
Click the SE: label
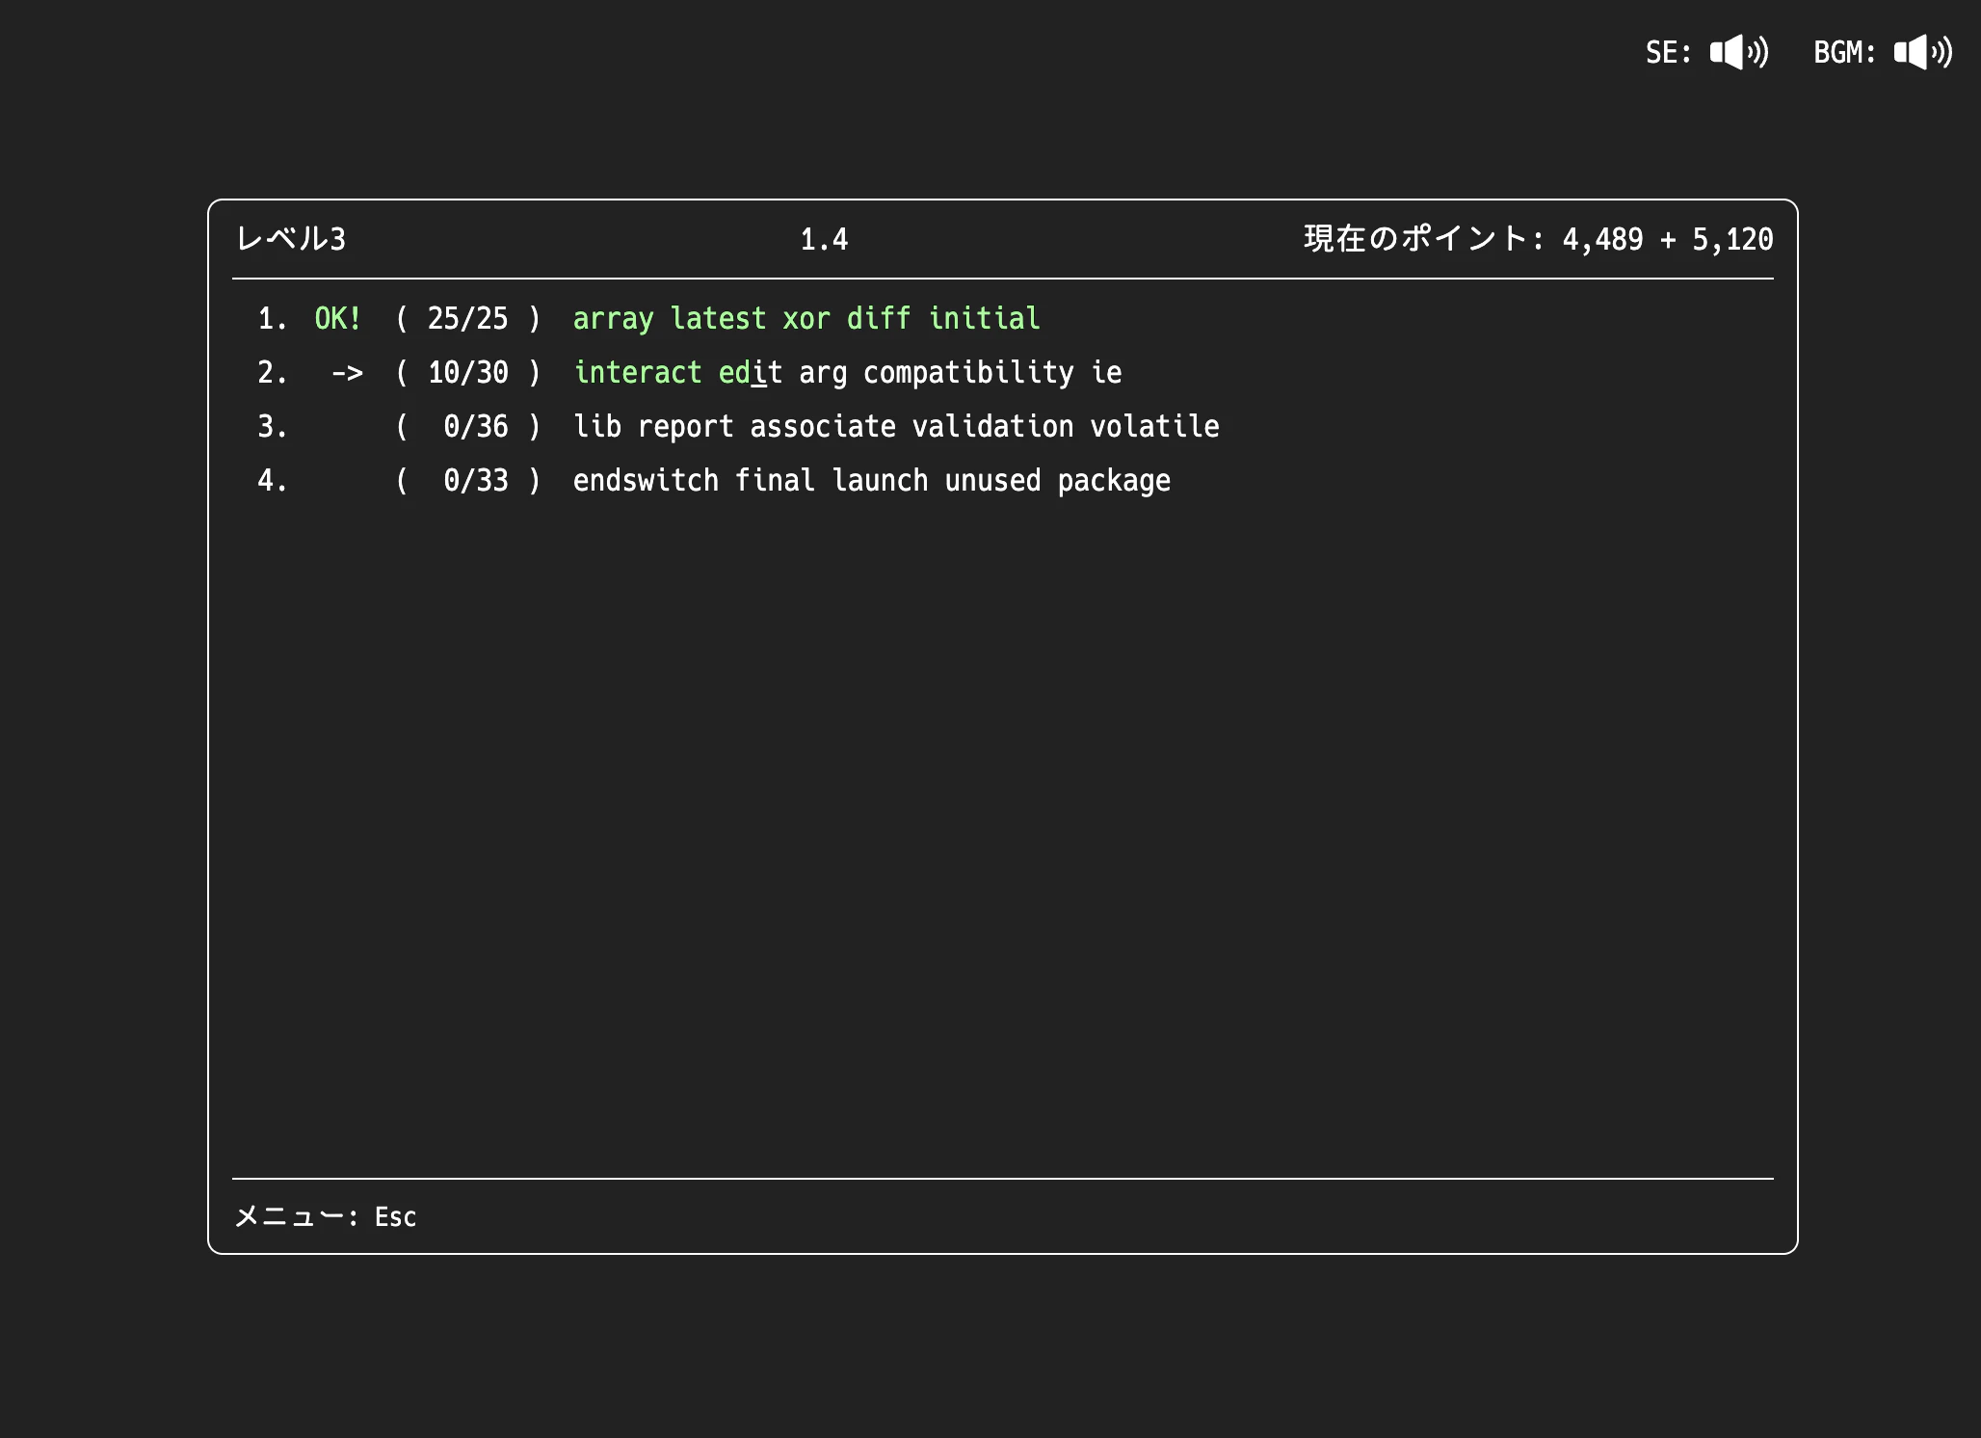pyautogui.click(x=1668, y=52)
